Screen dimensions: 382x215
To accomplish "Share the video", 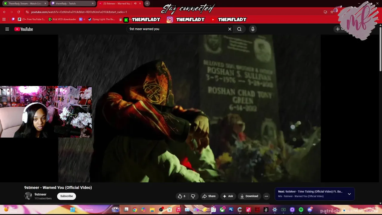I will 209,196.
